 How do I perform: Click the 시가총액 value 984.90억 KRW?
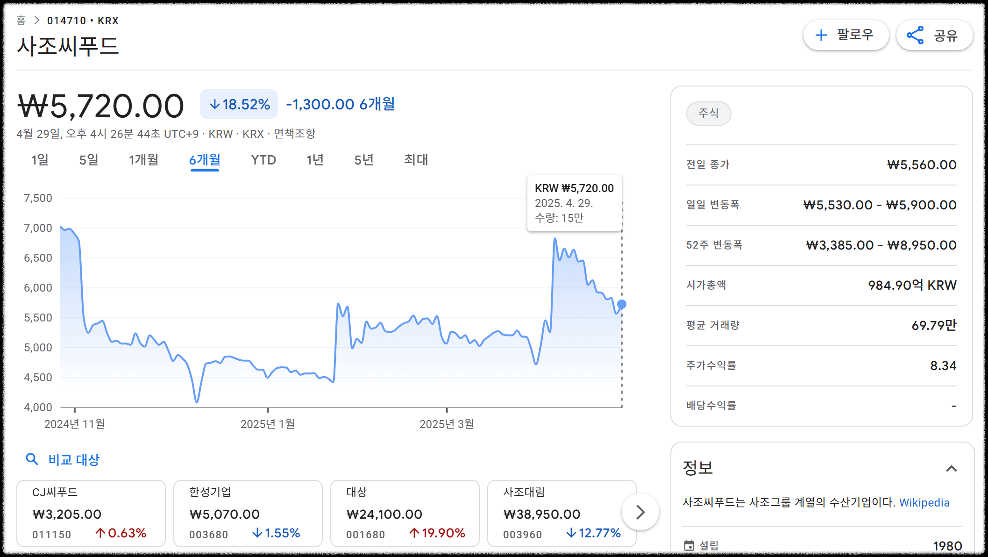(x=912, y=285)
